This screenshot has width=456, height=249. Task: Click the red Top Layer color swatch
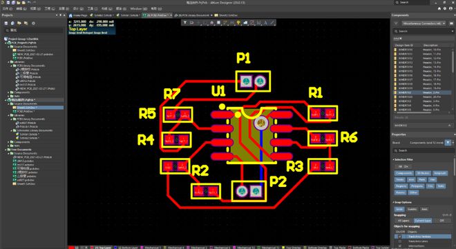92,248
